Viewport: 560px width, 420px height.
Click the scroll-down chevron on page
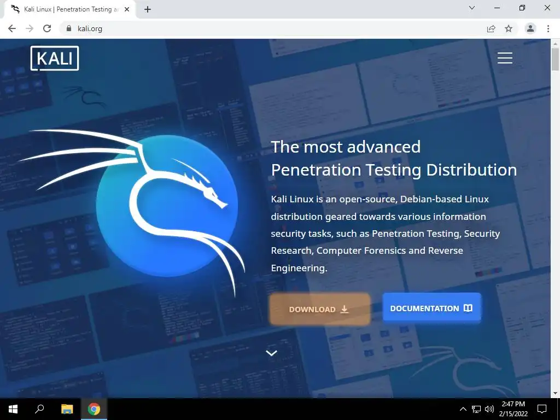[271, 353]
